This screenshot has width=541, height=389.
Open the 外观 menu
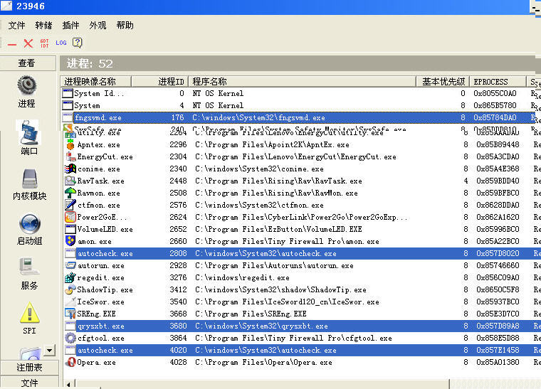[98, 25]
